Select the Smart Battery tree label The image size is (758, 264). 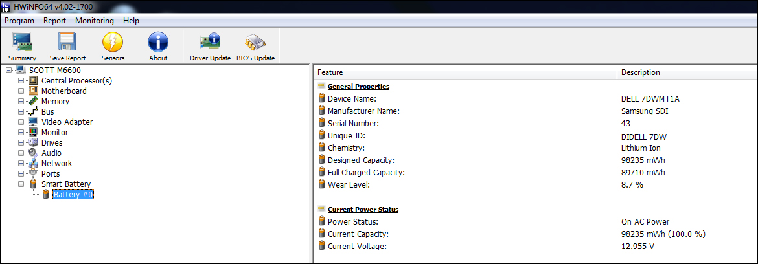click(x=65, y=184)
